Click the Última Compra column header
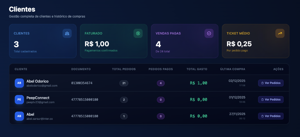Image resolution: width=300 pixels, height=137 pixels. click(233, 69)
